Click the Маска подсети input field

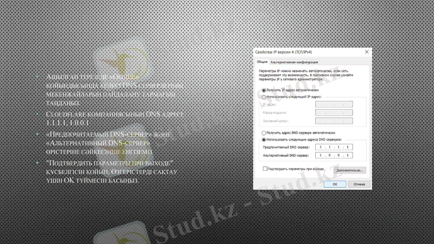click(x=334, y=113)
